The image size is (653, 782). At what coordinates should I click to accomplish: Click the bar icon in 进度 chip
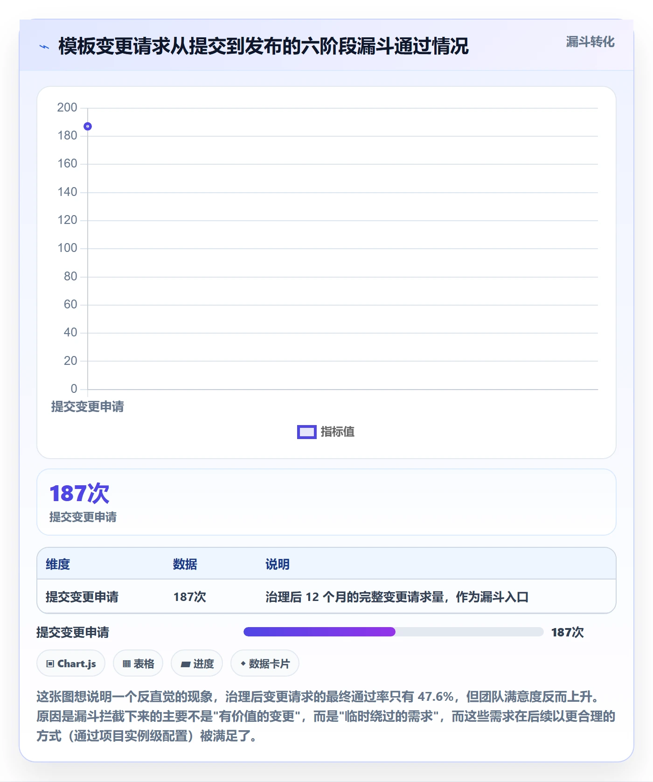pyautogui.click(x=185, y=664)
